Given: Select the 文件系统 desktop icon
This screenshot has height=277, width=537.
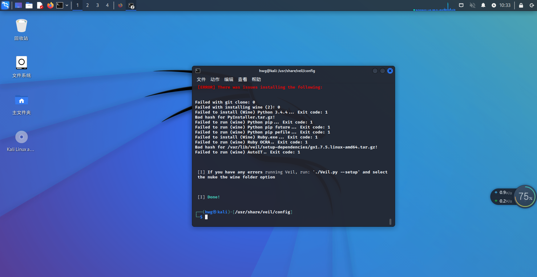Looking at the screenshot, I should pyautogui.click(x=21, y=67).
